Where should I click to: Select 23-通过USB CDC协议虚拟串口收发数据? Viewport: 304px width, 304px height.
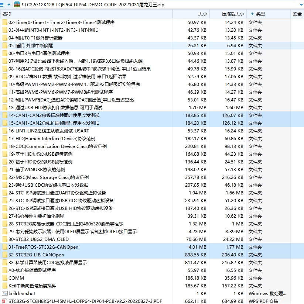coord(48,185)
